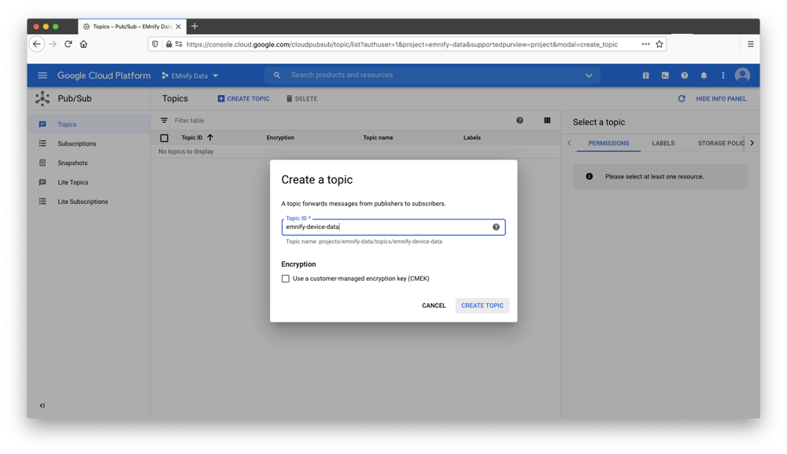Image resolution: width=787 pixels, height=454 pixels.
Task: Click the browser URL address bar
Action: pos(407,44)
